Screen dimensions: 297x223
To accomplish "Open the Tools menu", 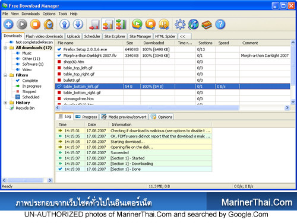I will [63, 14].
